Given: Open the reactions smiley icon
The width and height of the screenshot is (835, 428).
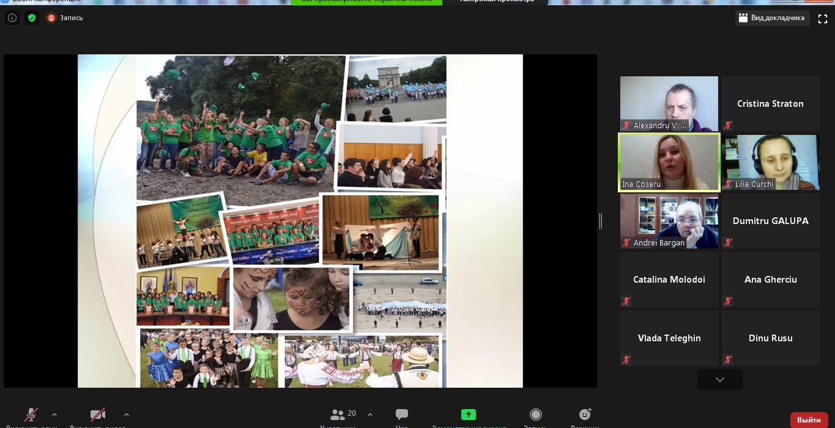Looking at the screenshot, I should (585, 415).
